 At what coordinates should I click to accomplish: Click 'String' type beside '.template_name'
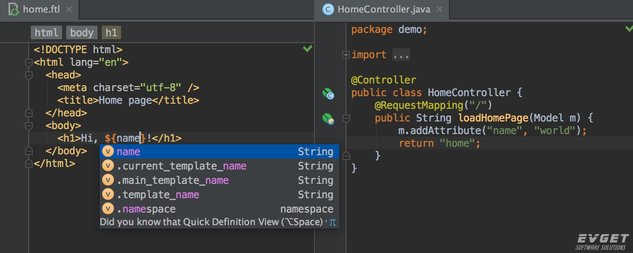click(316, 195)
